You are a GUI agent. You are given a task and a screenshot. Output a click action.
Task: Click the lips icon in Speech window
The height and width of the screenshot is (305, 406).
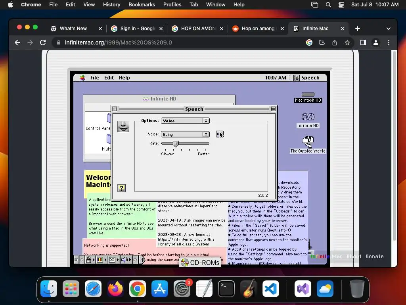123,126
